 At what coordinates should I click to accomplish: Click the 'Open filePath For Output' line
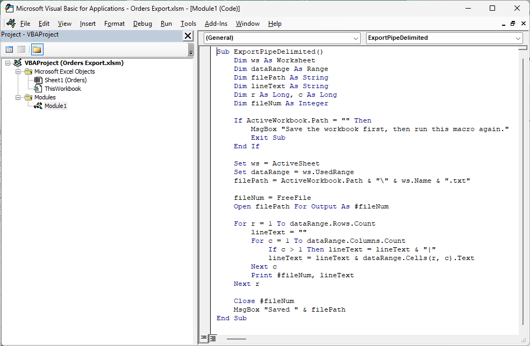click(x=311, y=206)
